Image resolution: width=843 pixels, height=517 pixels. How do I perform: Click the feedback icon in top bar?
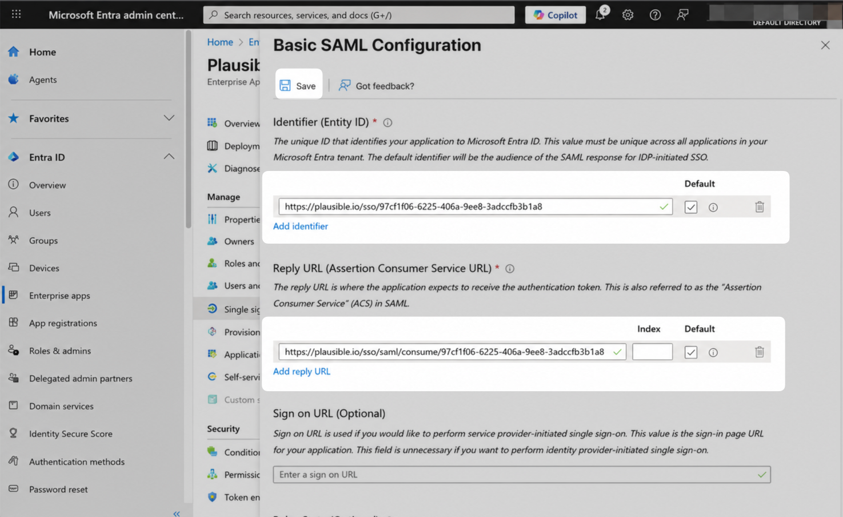point(682,15)
